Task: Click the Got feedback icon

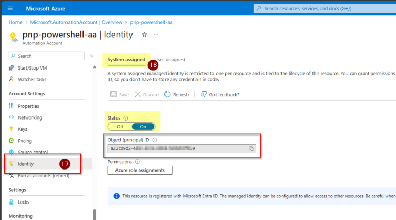Action: click(204, 95)
